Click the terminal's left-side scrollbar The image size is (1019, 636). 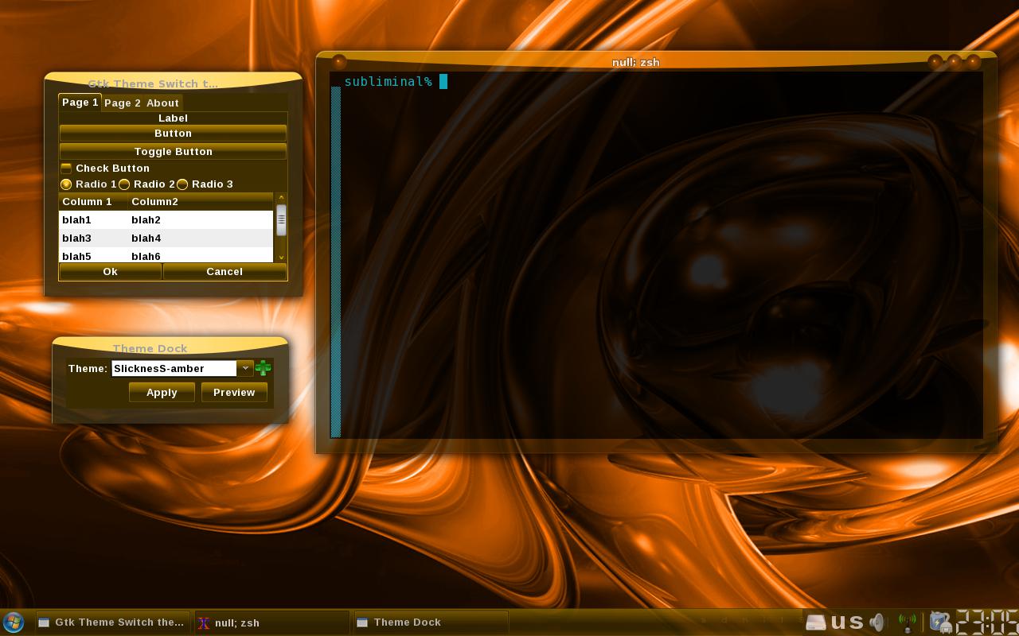(336, 262)
